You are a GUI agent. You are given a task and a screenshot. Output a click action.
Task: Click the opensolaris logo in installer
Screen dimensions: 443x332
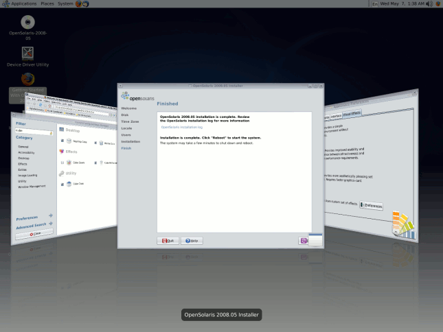(137, 97)
